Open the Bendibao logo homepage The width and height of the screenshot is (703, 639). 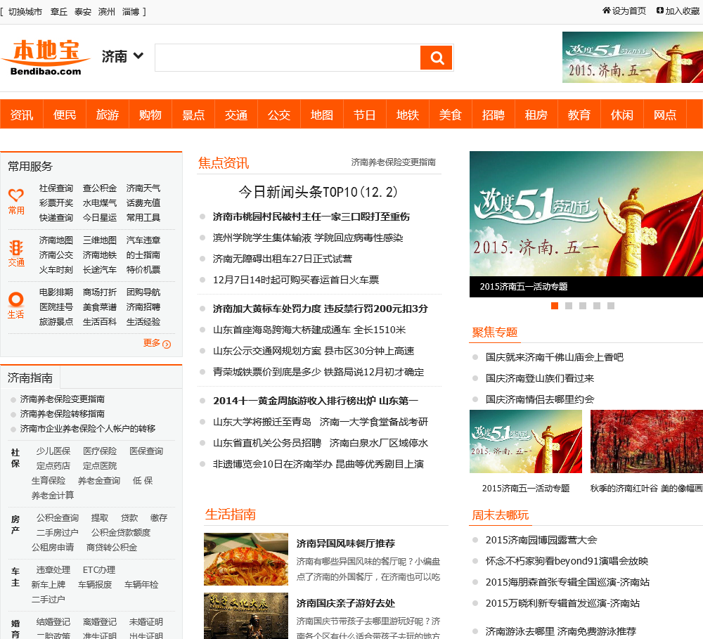pyautogui.click(x=46, y=58)
